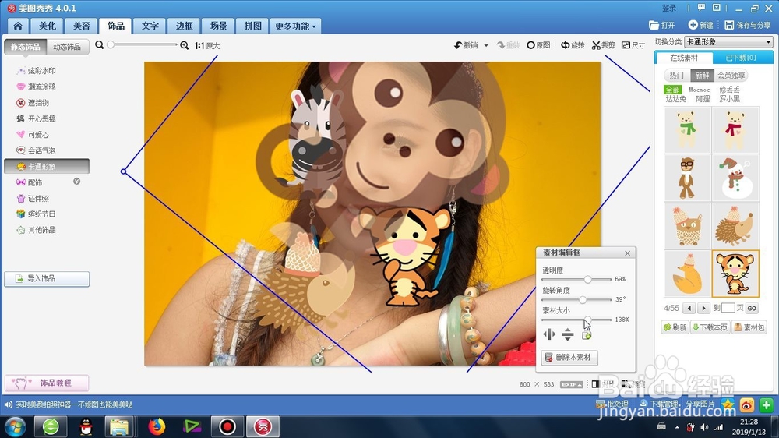Open the 素材包 button
This screenshot has height=438, width=779.
point(749,327)
